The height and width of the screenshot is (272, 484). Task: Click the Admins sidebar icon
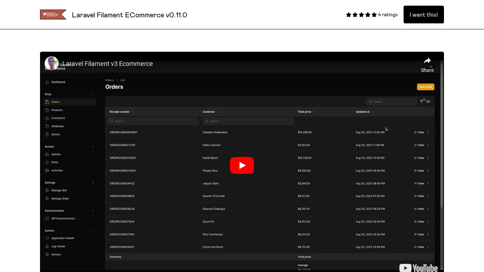[47, 154]
